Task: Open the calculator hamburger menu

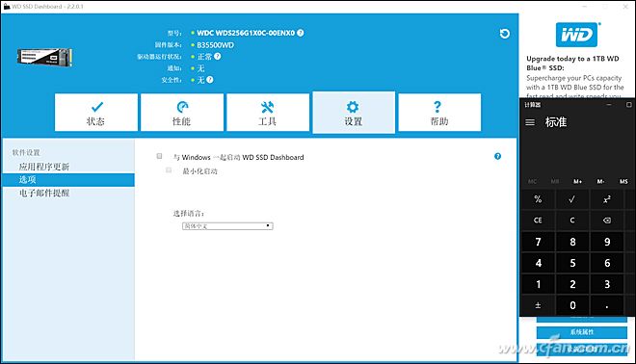Action: pos(530,122)
